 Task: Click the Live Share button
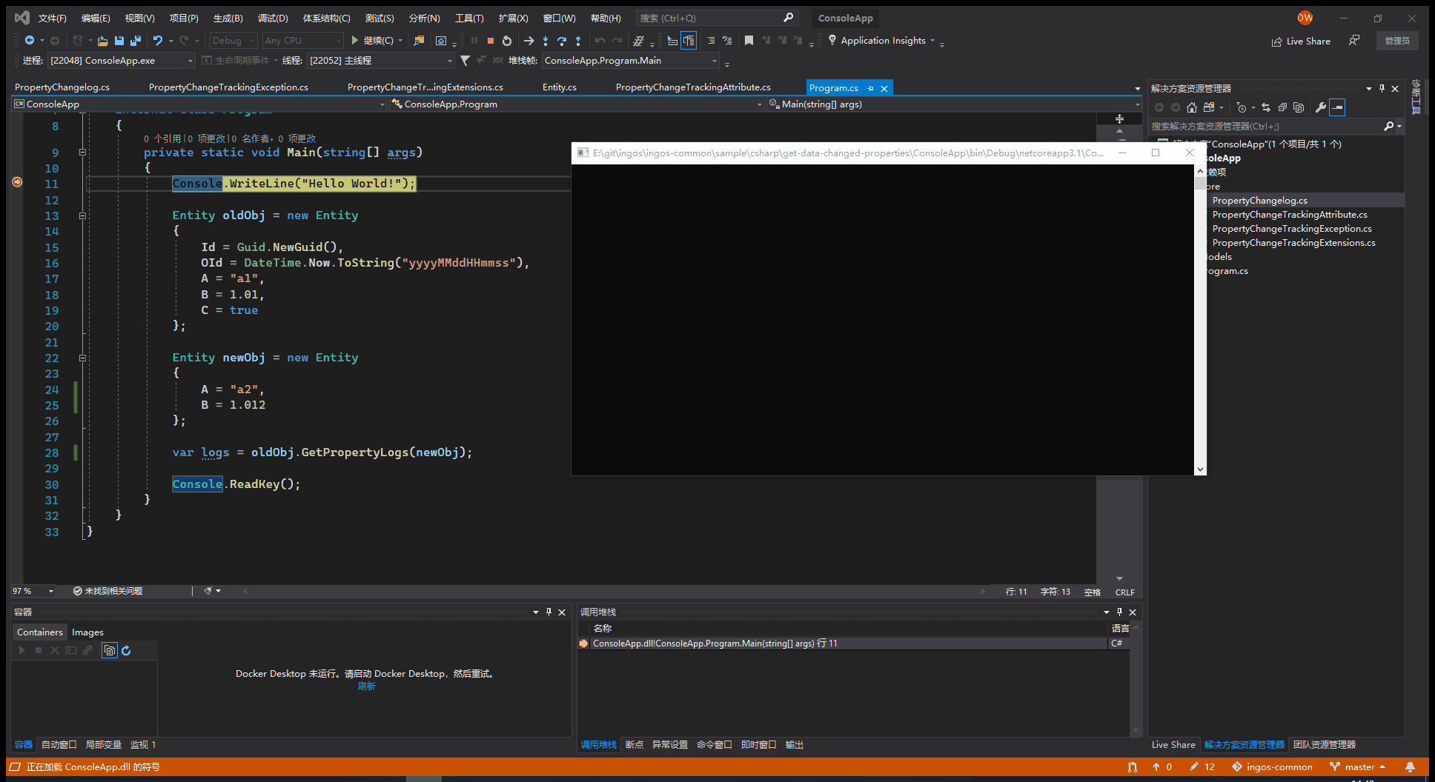1301,41
